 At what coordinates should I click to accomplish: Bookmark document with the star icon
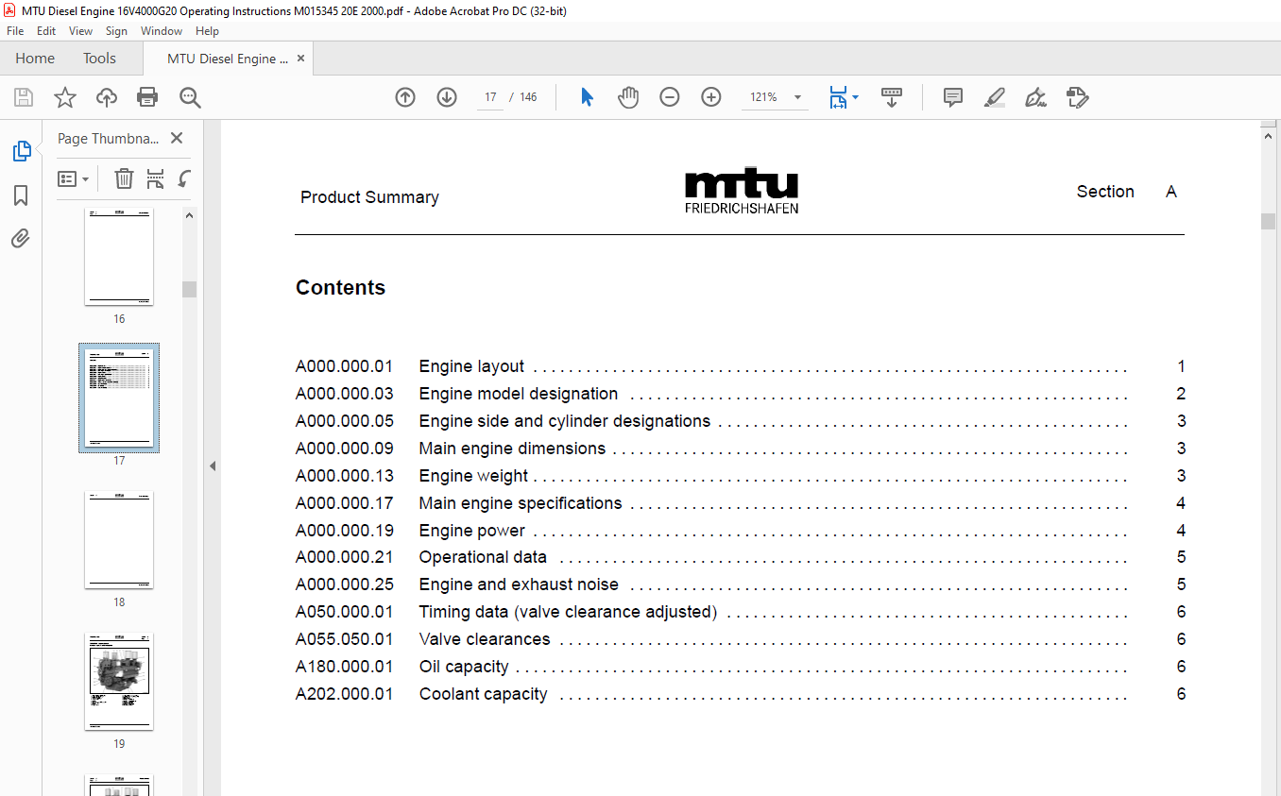point(64,97)
